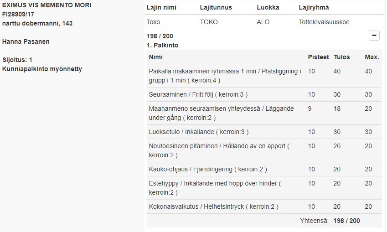Viewport: 387px width, 232px height.
Task: Click the Lajin nimi column header
Action: tap(161, 7)
